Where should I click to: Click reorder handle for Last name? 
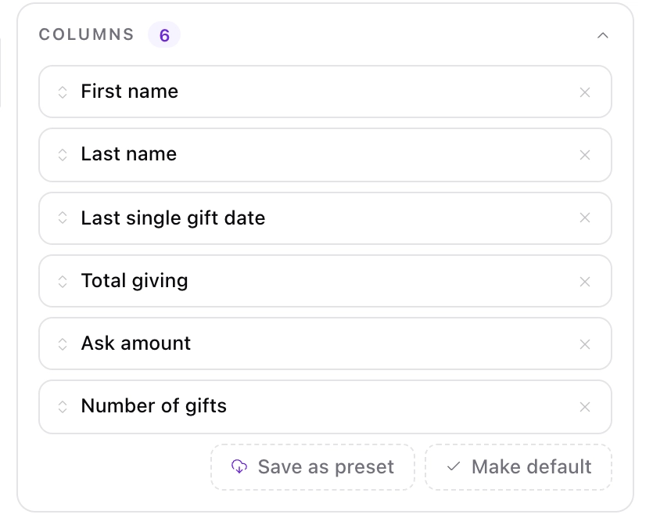pos(63,155)
